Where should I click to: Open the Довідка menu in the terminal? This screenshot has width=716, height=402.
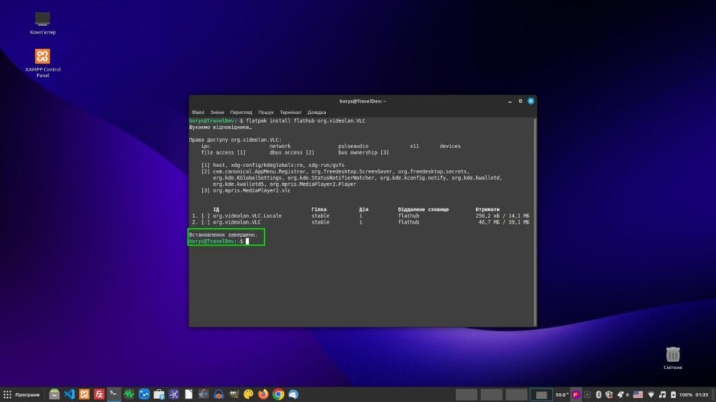[x=317, y=113]
